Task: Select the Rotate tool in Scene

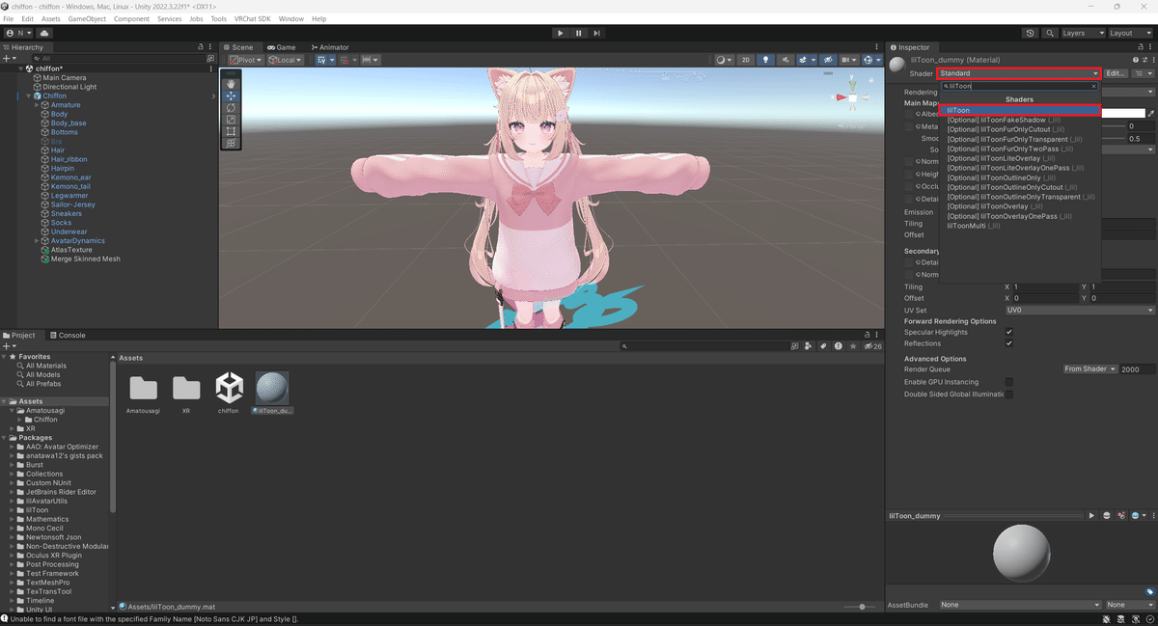Action: pos(231,107)
